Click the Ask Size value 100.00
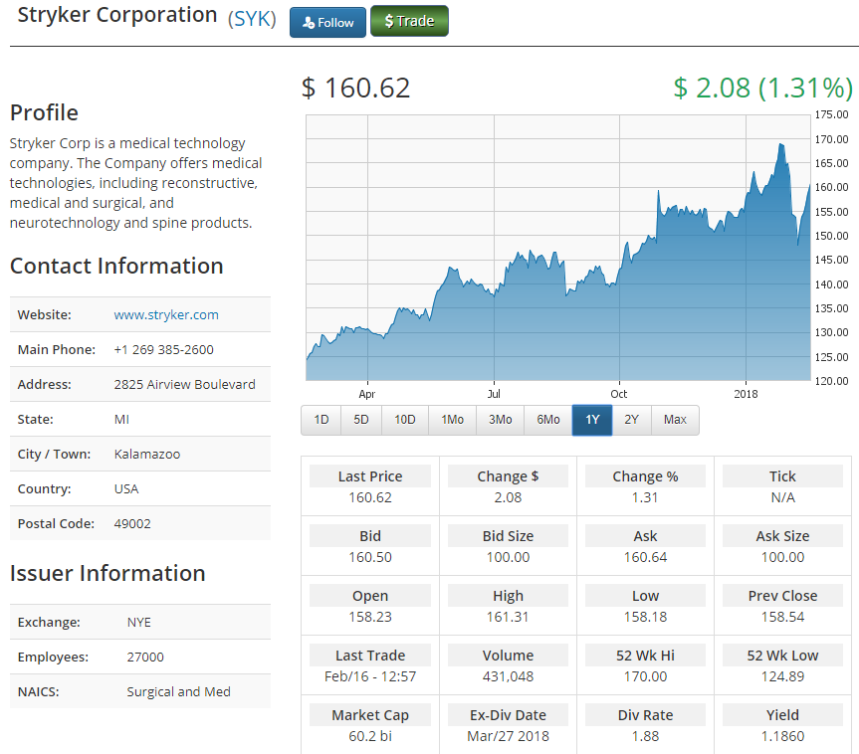 (x=782, y=557)
